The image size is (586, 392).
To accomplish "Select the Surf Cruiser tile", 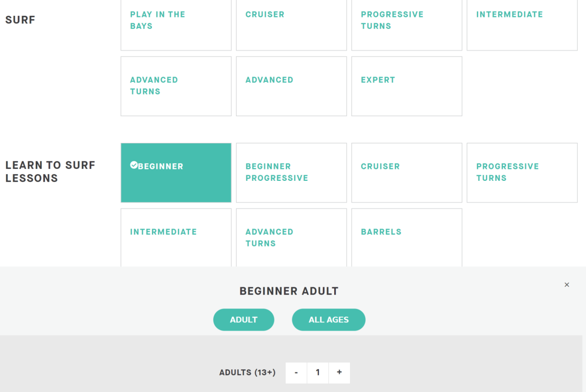I will (x=291, y=24).
